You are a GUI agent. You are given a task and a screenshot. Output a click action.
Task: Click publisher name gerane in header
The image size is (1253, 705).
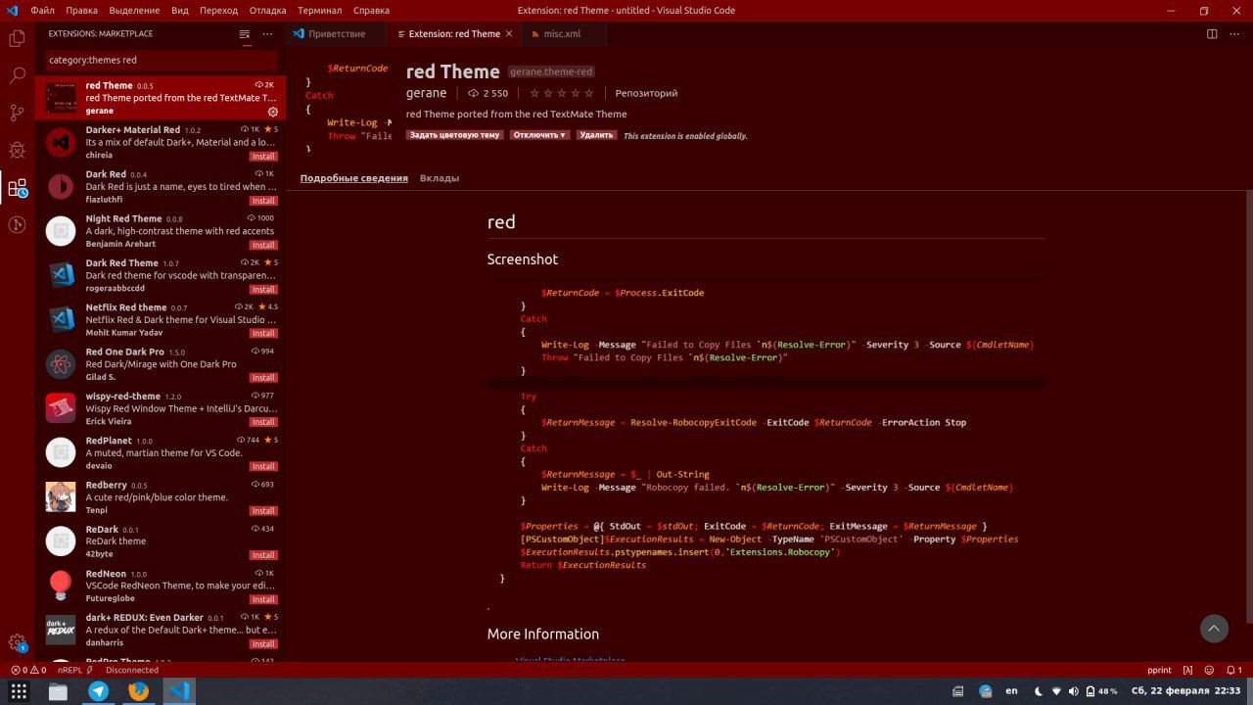click(426, 93)
